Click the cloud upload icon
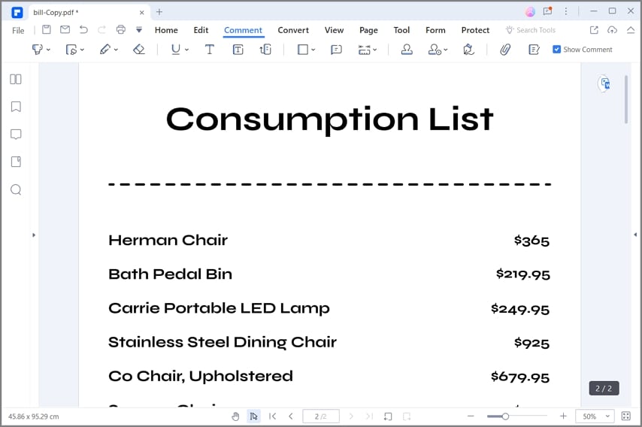This screenshot has width=642, height=427. (x=612, y=29)
